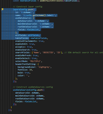Click 'useDataSourcesConfig.push' call
This screenshot has height=114, width=103.
27,90
